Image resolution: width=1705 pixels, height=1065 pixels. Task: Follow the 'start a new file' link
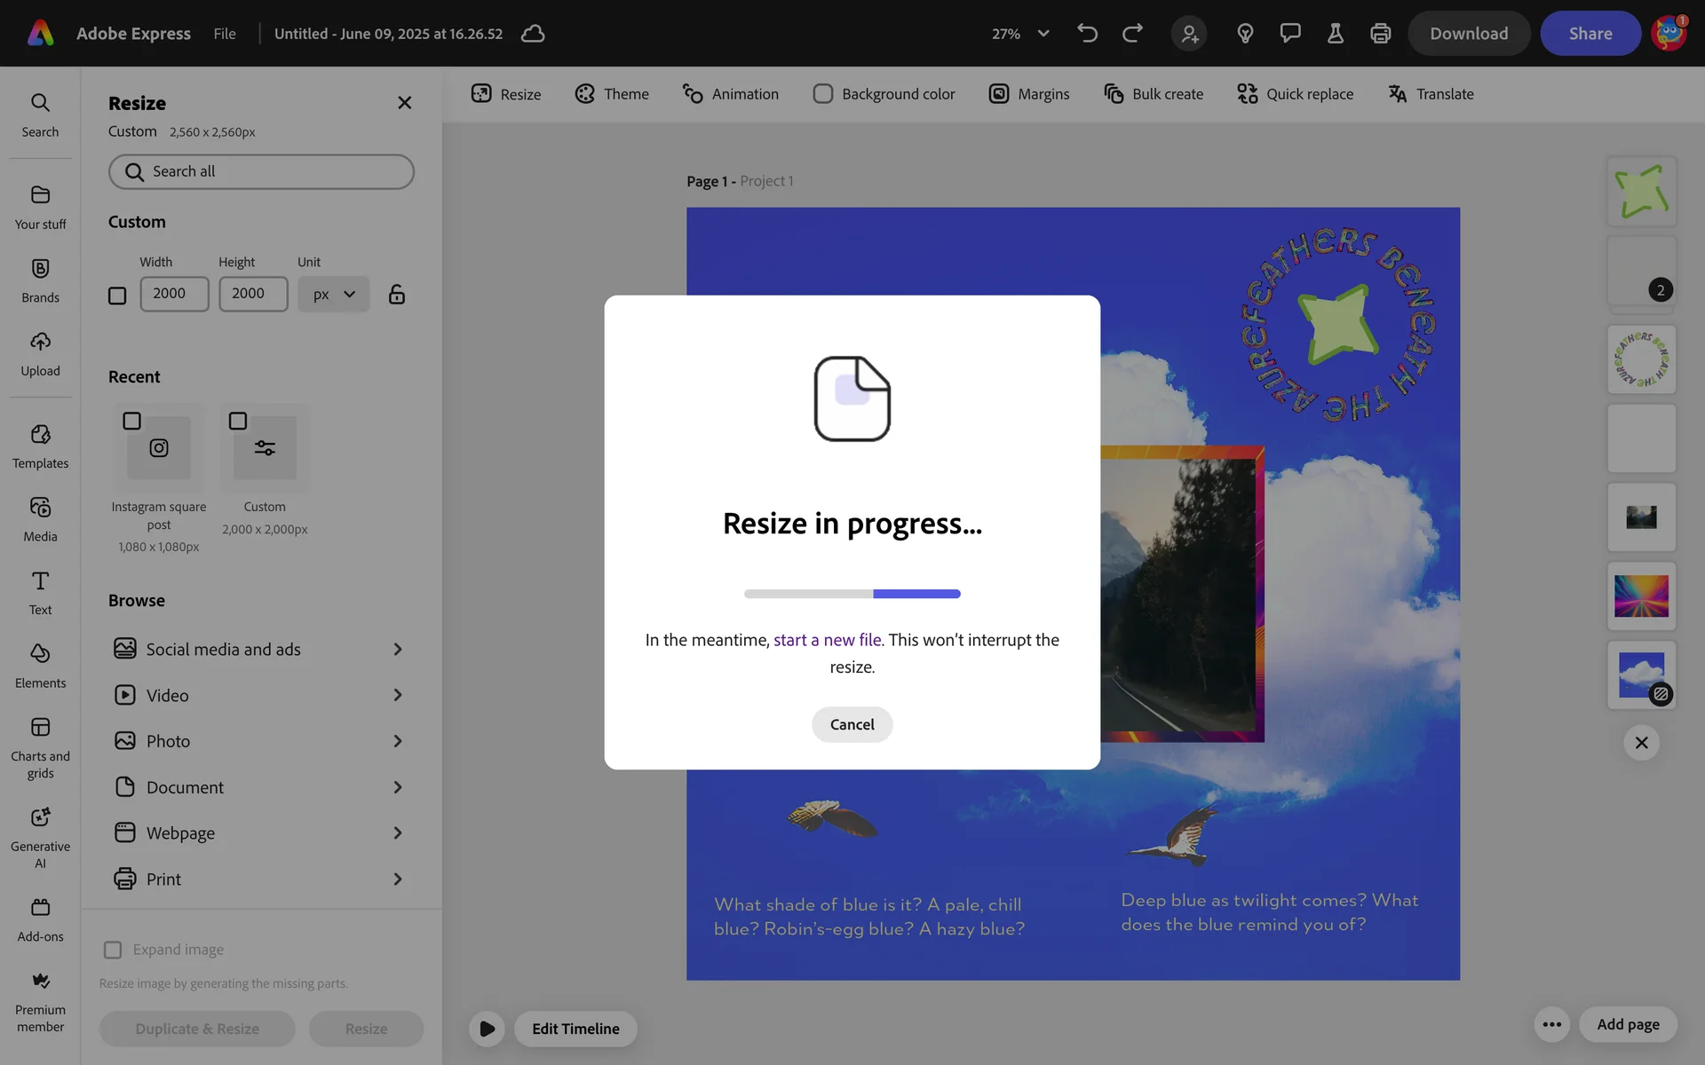827,640
